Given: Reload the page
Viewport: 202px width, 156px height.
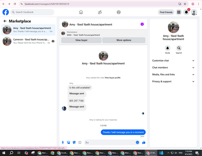Looking at the screenshot, I should point(15,4).
